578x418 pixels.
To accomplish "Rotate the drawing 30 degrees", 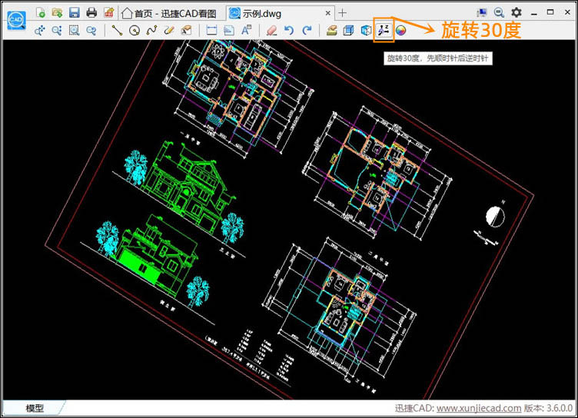I will click(x=384, y=30).
